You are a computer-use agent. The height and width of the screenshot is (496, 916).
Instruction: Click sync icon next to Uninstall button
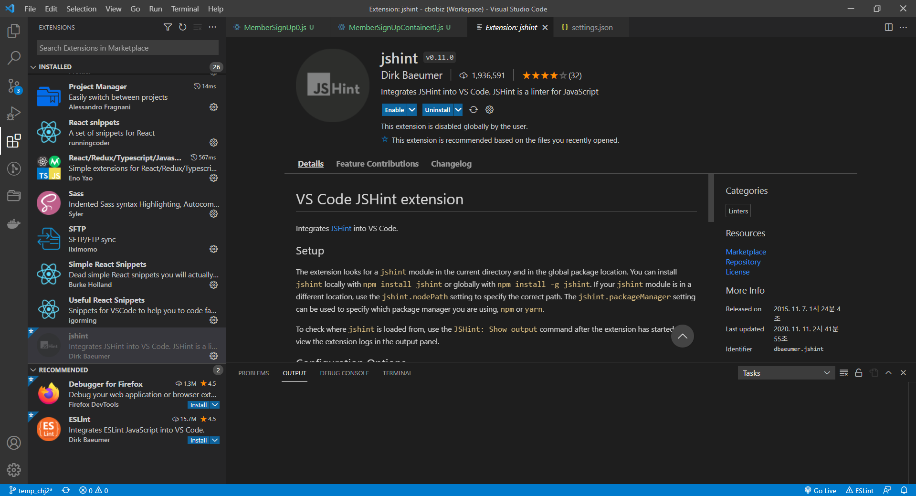(x=473, y=110)
